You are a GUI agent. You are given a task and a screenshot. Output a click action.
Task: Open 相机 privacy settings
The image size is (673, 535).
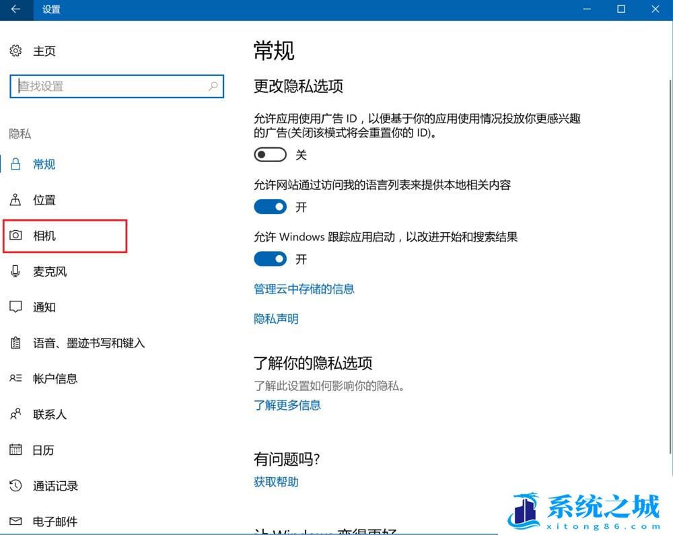[44, 236]
